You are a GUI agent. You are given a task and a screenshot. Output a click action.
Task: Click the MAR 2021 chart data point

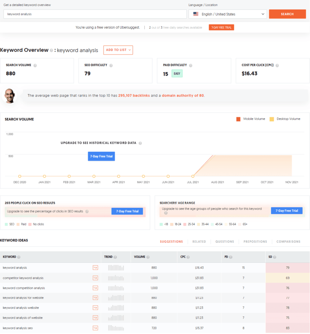[x=94, y=177]
